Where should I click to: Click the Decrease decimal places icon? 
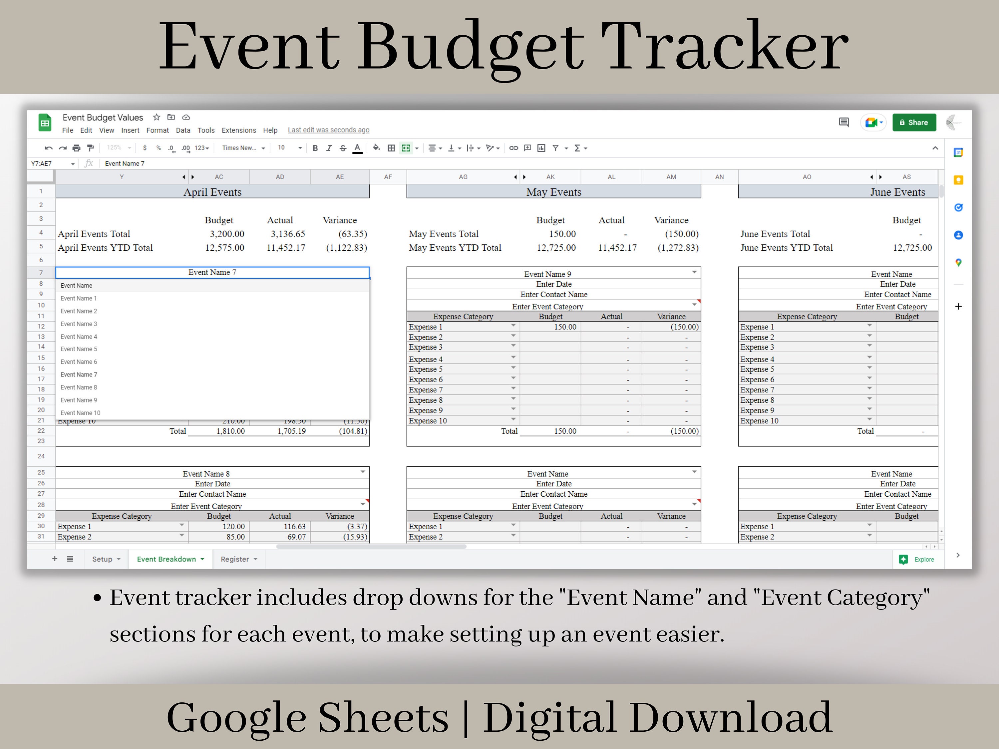click(171, 147)
